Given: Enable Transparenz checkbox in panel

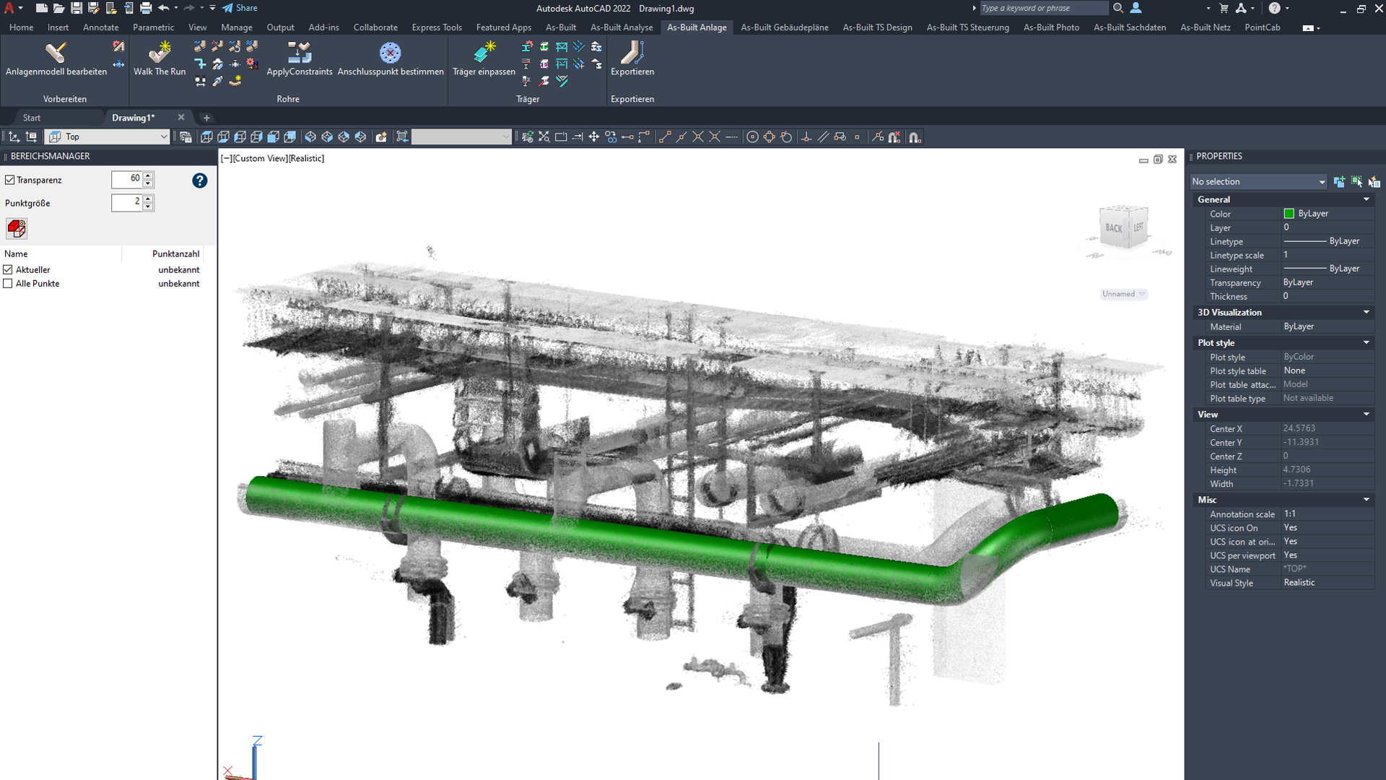Looking at the screenshot, I should 9,179.
